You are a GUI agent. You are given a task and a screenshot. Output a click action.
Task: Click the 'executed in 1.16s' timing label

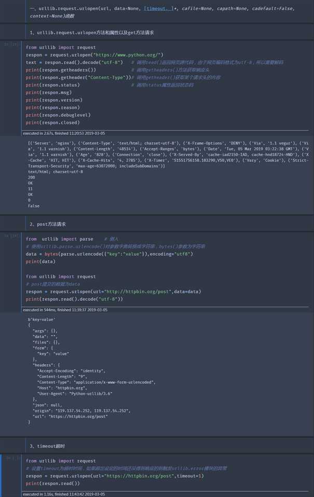click(64, 494)
